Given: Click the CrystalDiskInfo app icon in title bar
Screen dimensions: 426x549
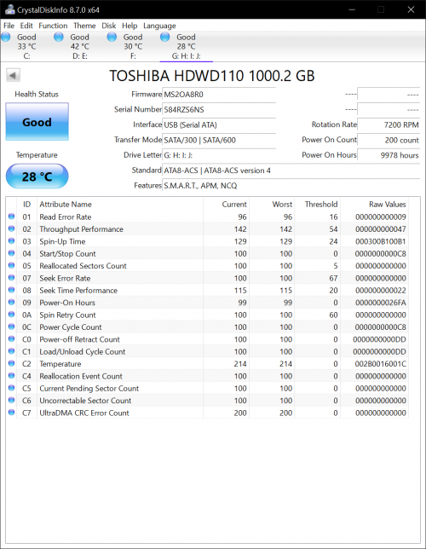Looking at the screenshot, I should pos(10,9).
